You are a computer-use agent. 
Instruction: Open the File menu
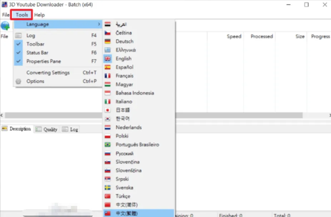[6, 15]
